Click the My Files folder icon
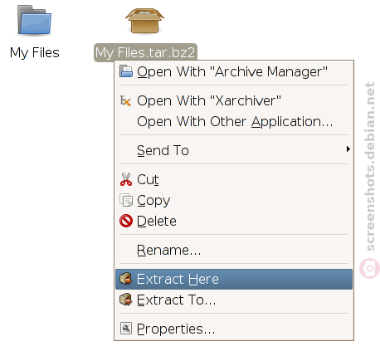Image resolution: width=380 pixels, height=351 pixels. pyautogui.click(x=34, y=21)
